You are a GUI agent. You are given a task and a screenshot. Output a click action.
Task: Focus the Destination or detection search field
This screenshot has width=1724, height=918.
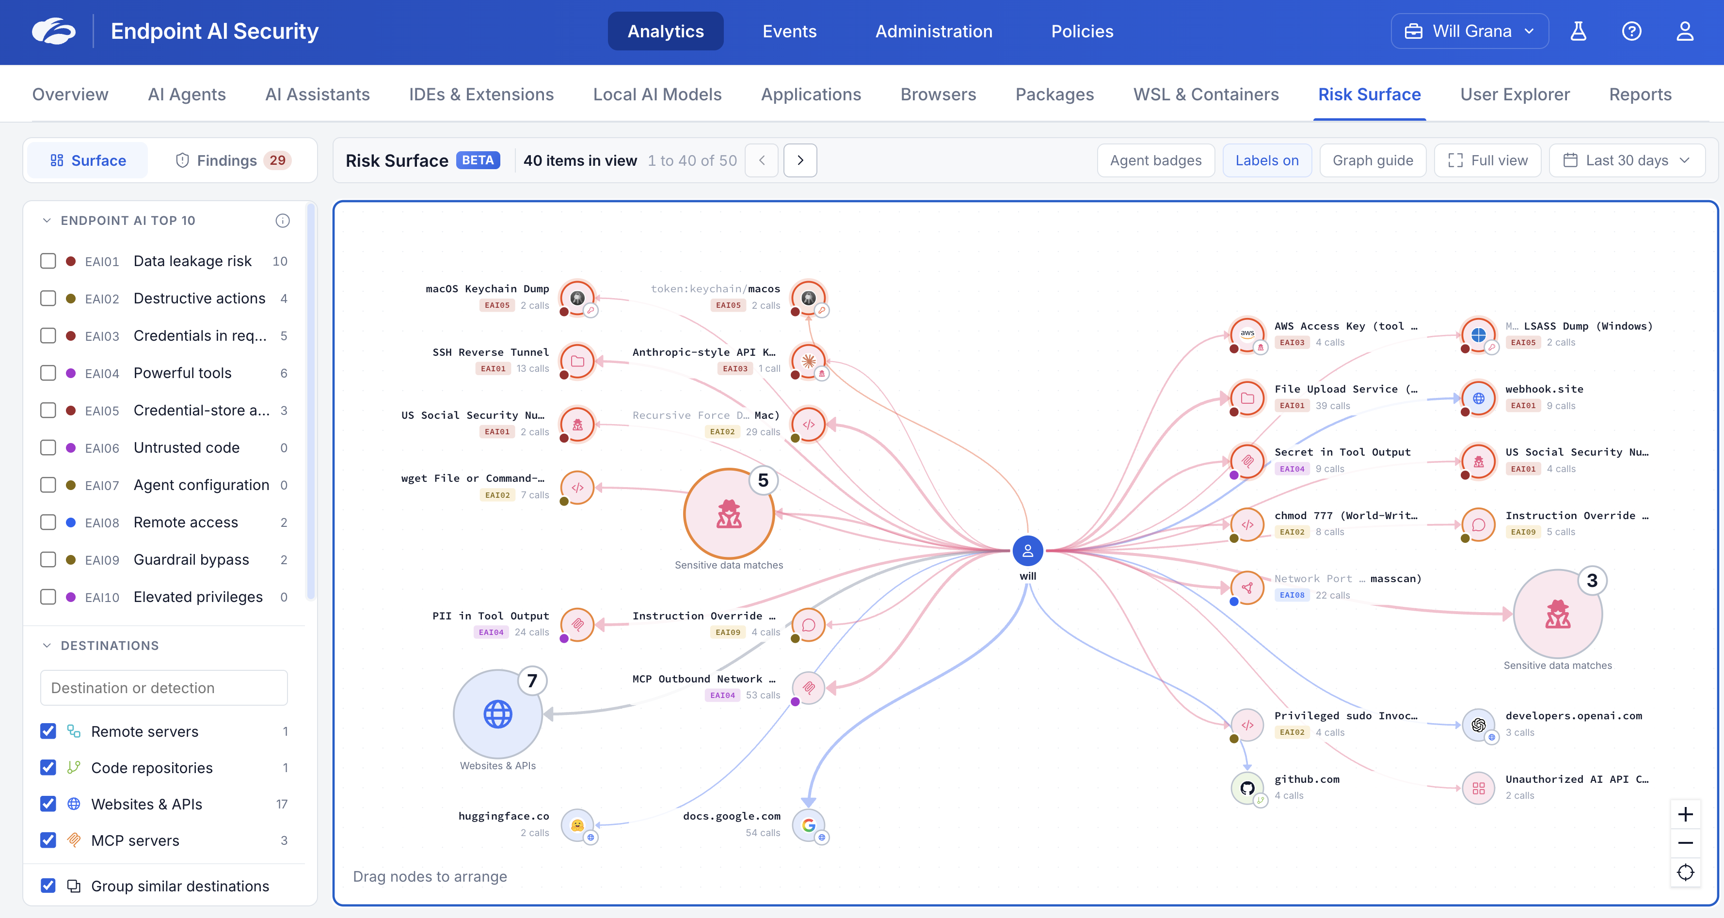(164, 688)
